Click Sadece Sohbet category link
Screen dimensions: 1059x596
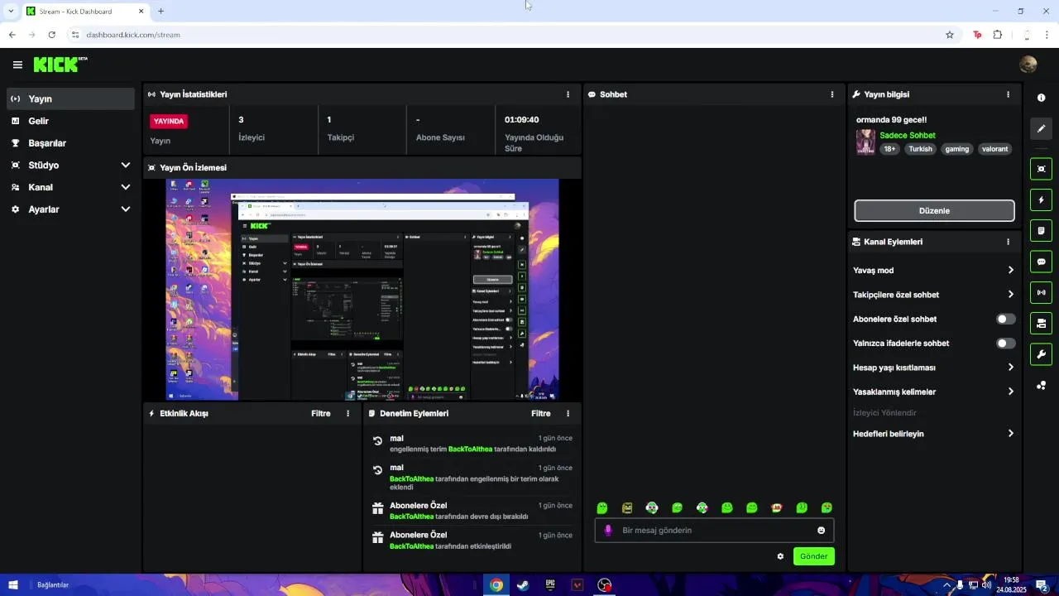pyautogui.click(x=908, y=135)
